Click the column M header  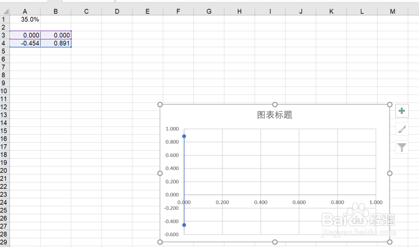click(392, 11)
